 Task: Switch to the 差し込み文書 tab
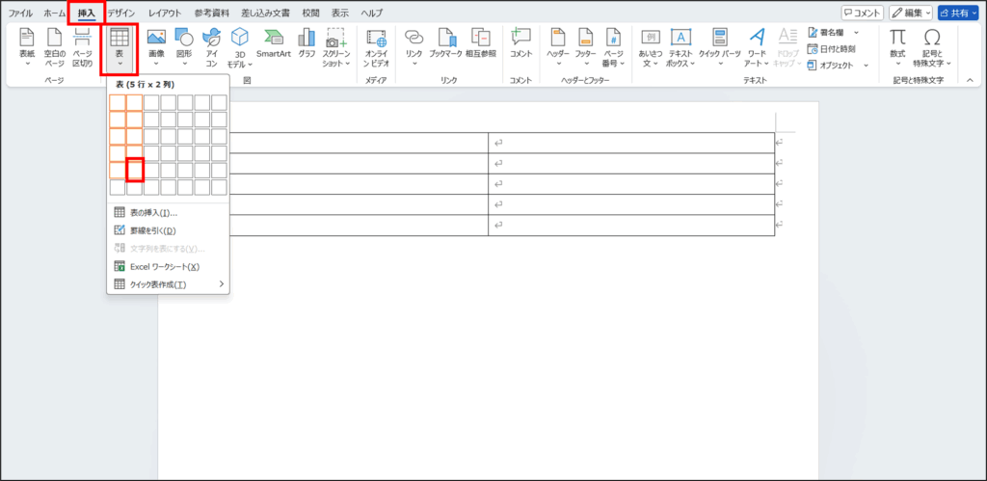point(266,13)
